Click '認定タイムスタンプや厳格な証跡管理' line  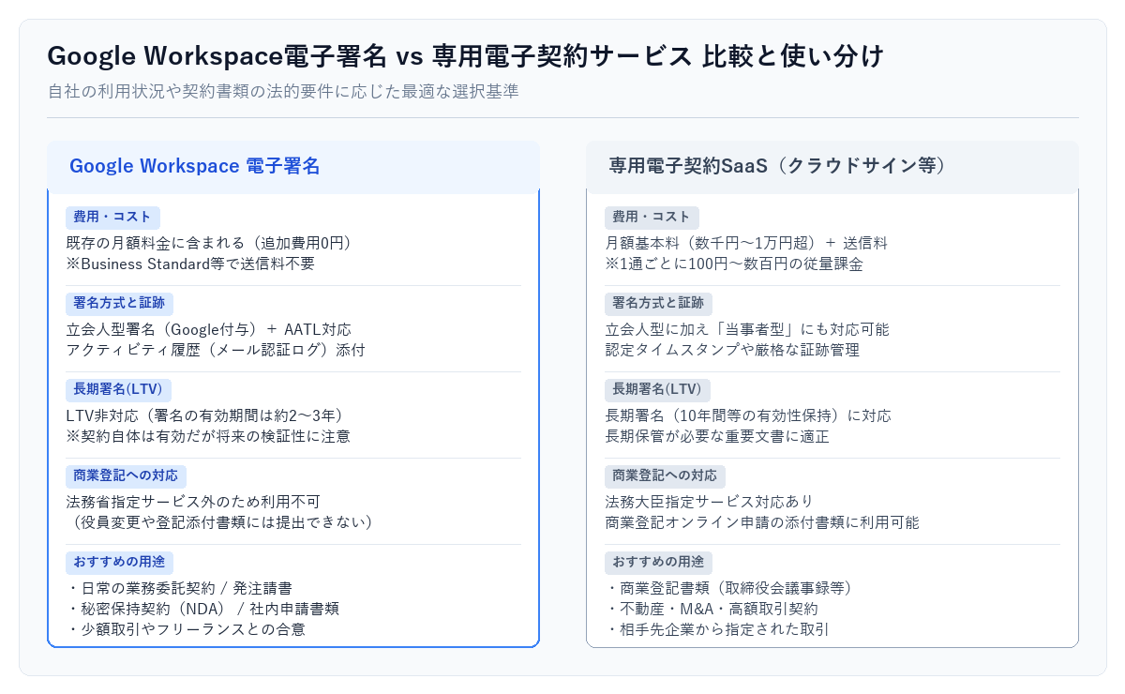(x=732, y=350)
